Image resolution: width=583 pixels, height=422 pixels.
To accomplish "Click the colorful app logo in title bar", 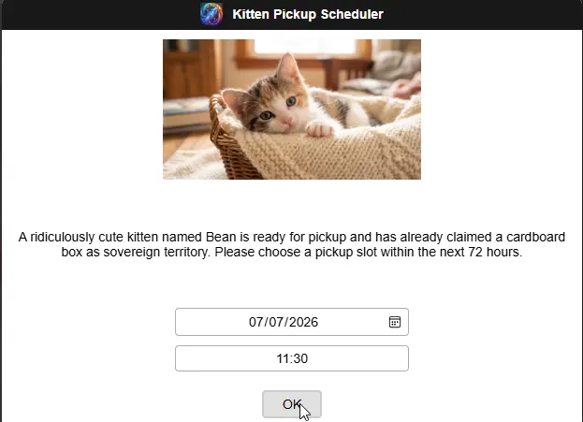I will pos(211,14).
